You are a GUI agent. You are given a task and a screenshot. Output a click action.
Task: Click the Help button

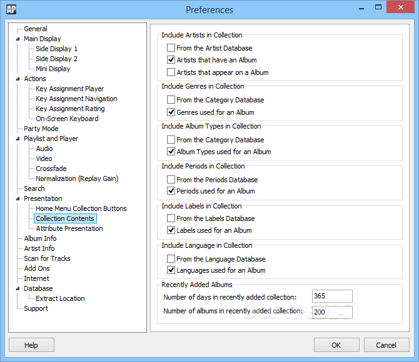31,345
